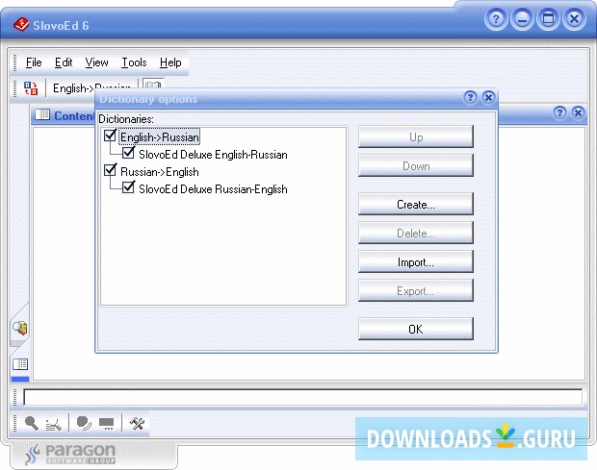Viewport: 597px width, 470px height.
Task: Click the Export... button
Action: coord(416,291)
